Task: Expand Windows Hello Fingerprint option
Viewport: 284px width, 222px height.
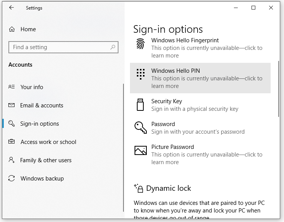Action: click(200, 48)
